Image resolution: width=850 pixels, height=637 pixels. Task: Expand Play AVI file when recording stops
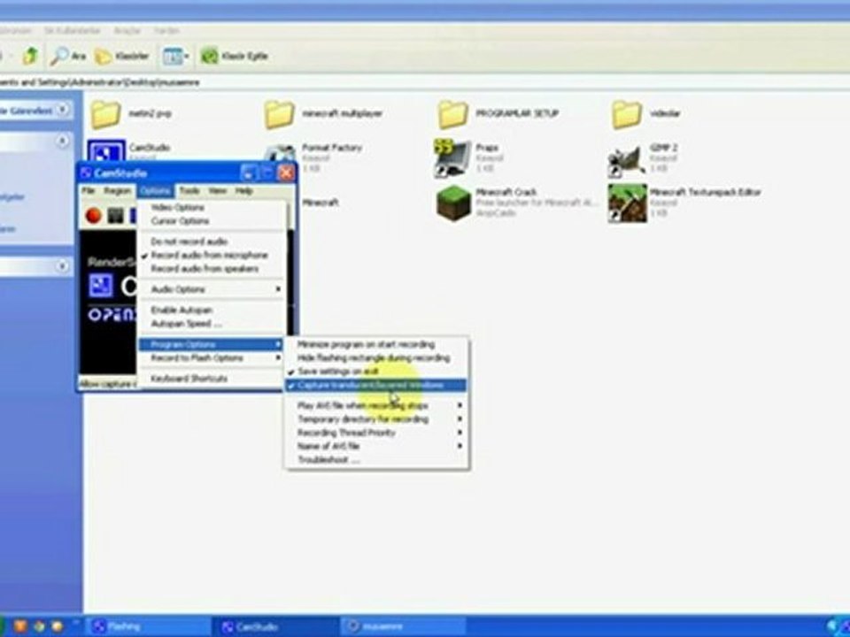(376, 405)
